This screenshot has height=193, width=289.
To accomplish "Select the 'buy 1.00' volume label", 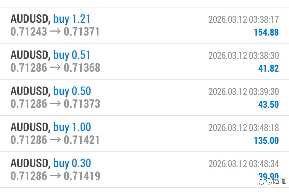I will [x=72, y=127].
